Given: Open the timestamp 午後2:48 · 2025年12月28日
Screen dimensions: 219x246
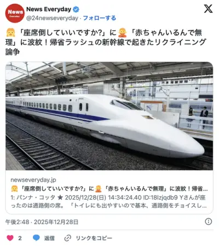Looking at the screenshot, I should [x=42, y=222].
